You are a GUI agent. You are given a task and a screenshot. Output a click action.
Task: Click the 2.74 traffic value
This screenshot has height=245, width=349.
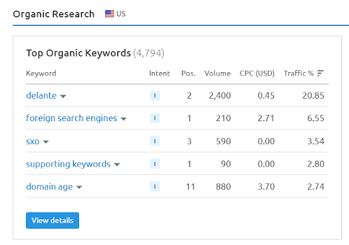pos(316,186)
